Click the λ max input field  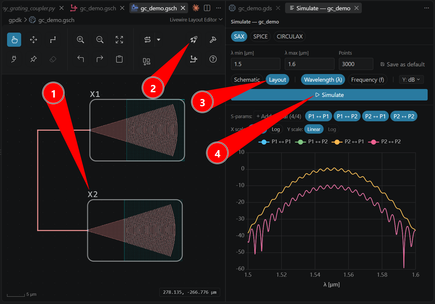[x=309, y=64]
